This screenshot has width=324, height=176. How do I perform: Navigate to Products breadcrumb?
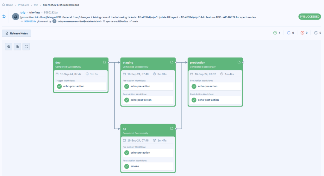point(23,5)
